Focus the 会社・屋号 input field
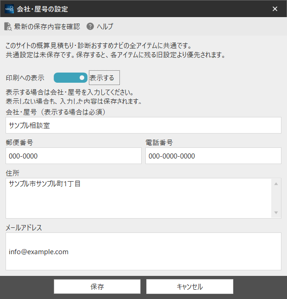 click(x=143, y=125)
